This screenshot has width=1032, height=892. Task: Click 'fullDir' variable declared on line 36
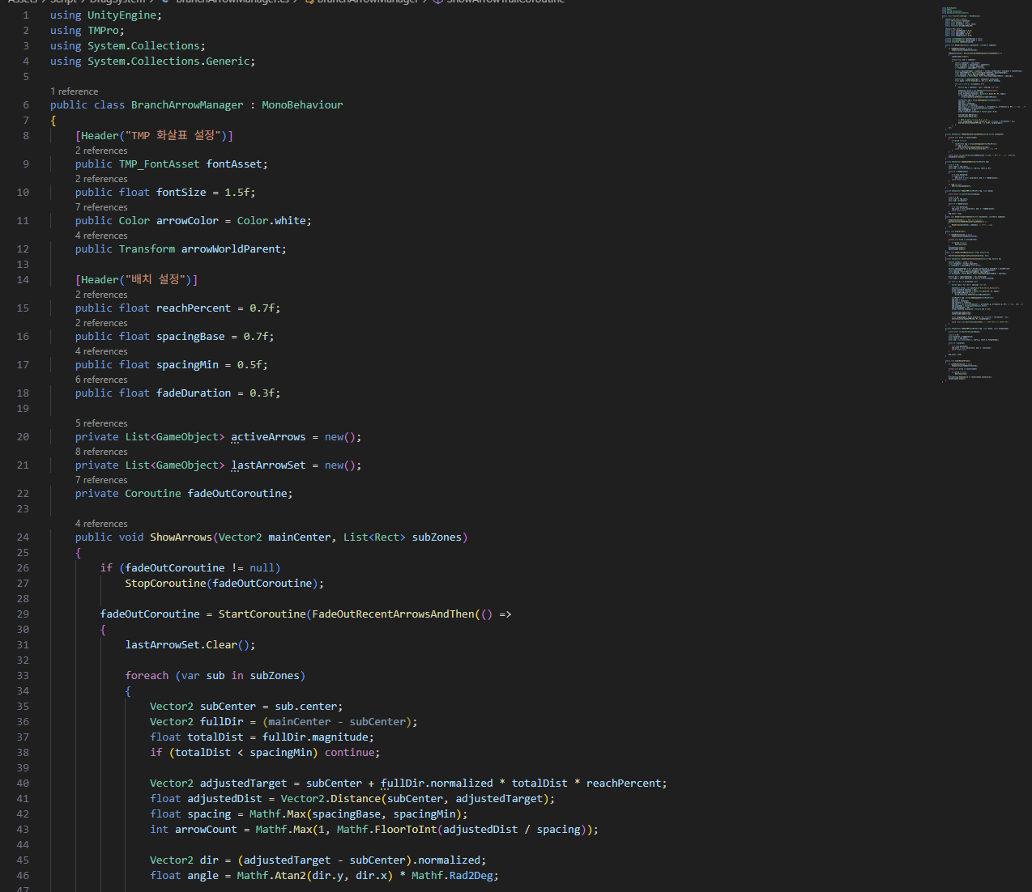221,722
